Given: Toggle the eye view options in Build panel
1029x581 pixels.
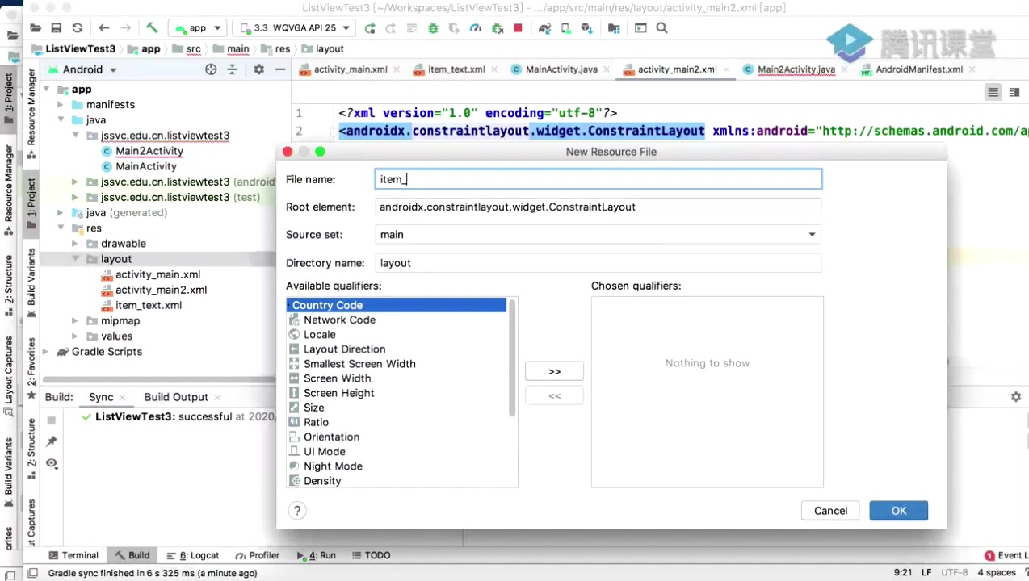Looking at the screenshot, I should (x=52, y=463).
